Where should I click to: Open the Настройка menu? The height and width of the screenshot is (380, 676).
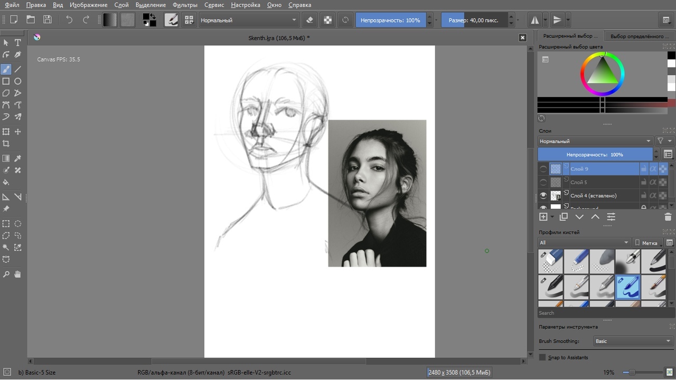(x=246, y=5)
